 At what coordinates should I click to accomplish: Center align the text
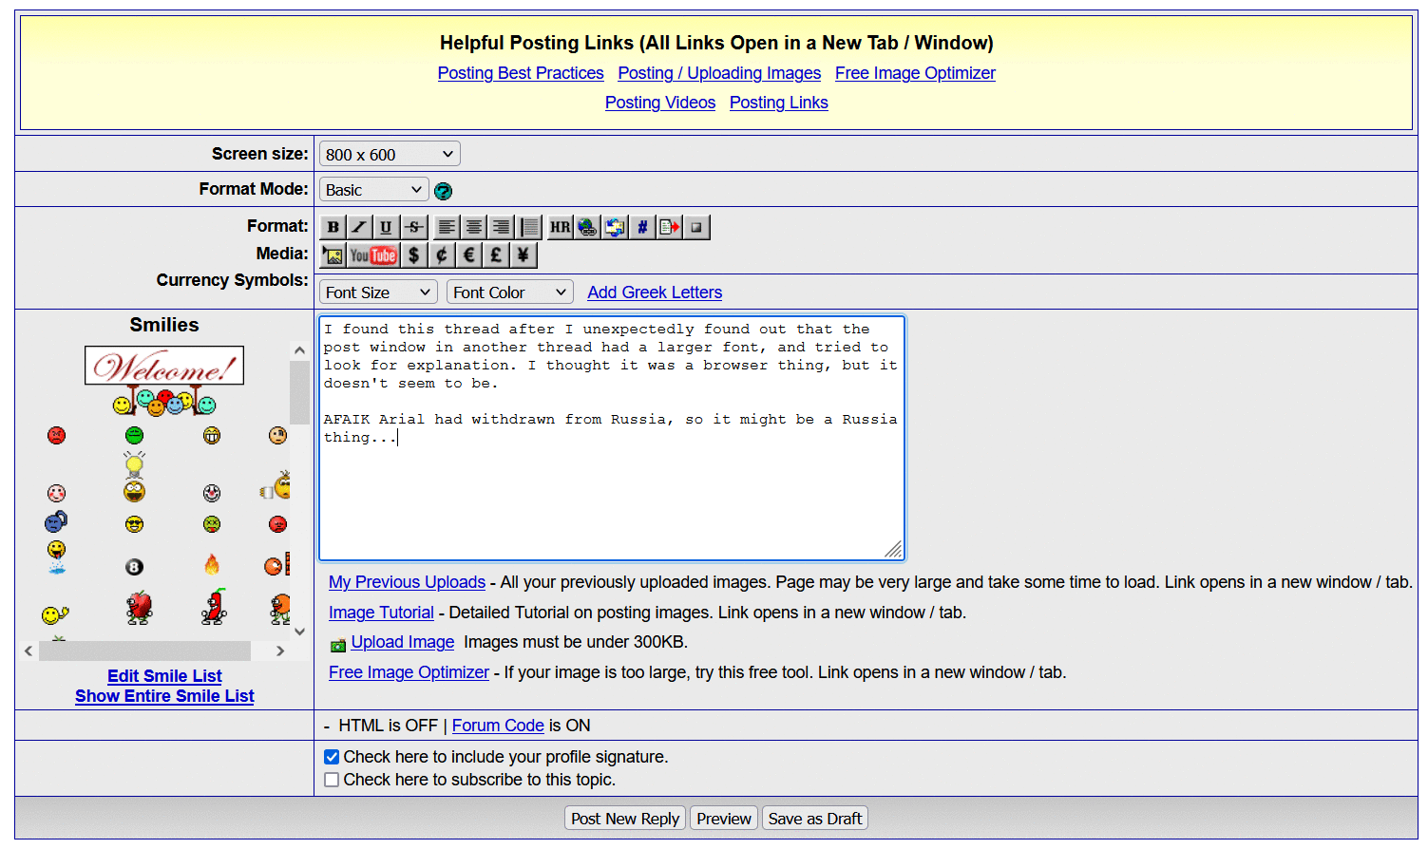point(473,227)
